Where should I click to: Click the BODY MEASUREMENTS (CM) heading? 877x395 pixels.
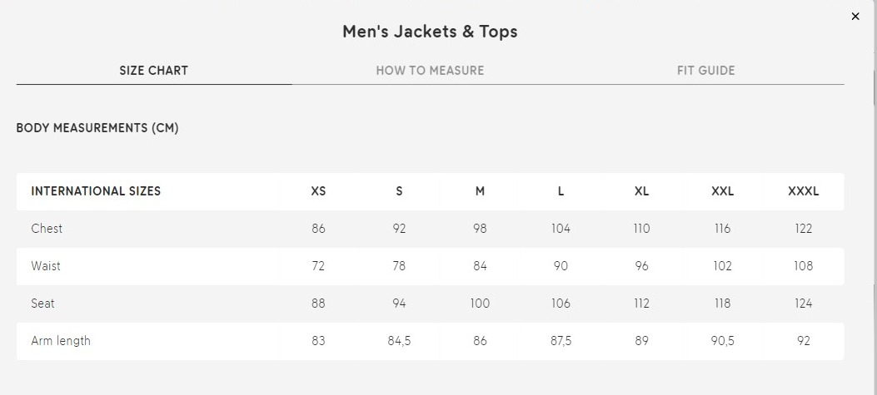(x=97, y=128)
